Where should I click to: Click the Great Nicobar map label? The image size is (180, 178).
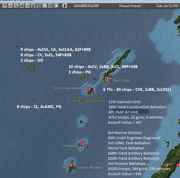point(90,167)
